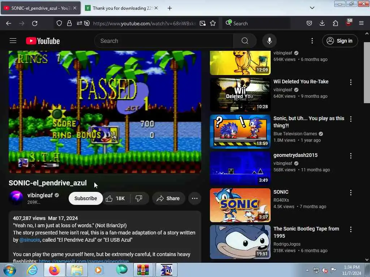The height and width of the screenshot is (277, 370).
Task: Click the YouTube search input field
Action: point(164,41)
